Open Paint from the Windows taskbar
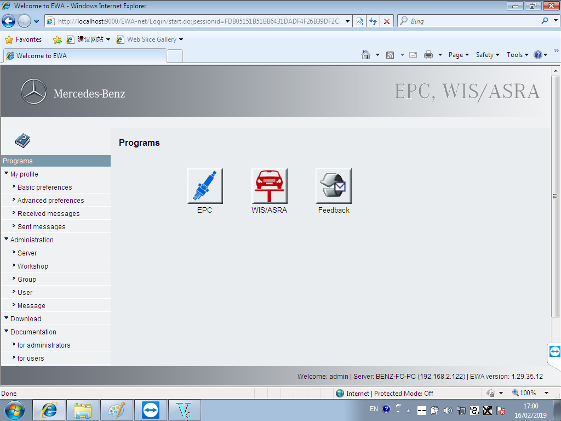561x421 pixels. click(116, 409)
